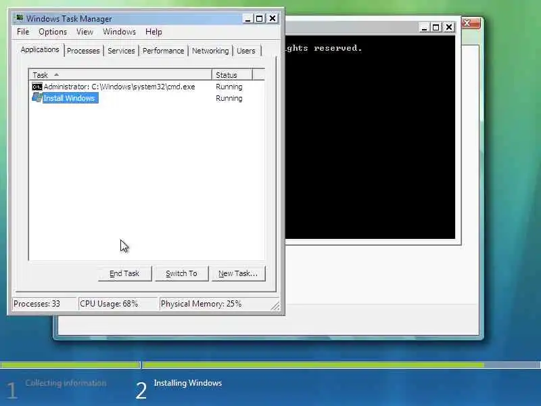Minimize the Windows Task Manager window
Image resolution: width=541 pixels, height=406 pixels.
click(x=248, y=19)
